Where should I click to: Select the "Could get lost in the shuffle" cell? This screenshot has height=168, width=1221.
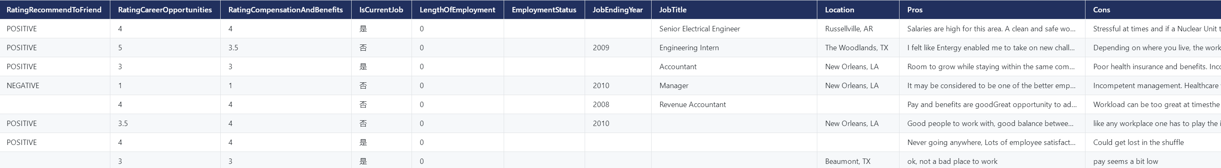[x=1138, y=142]
